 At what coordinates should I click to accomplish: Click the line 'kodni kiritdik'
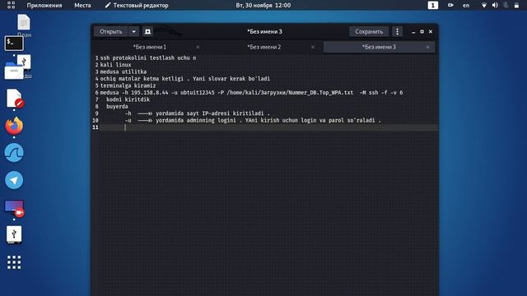[x=128, y=99]
